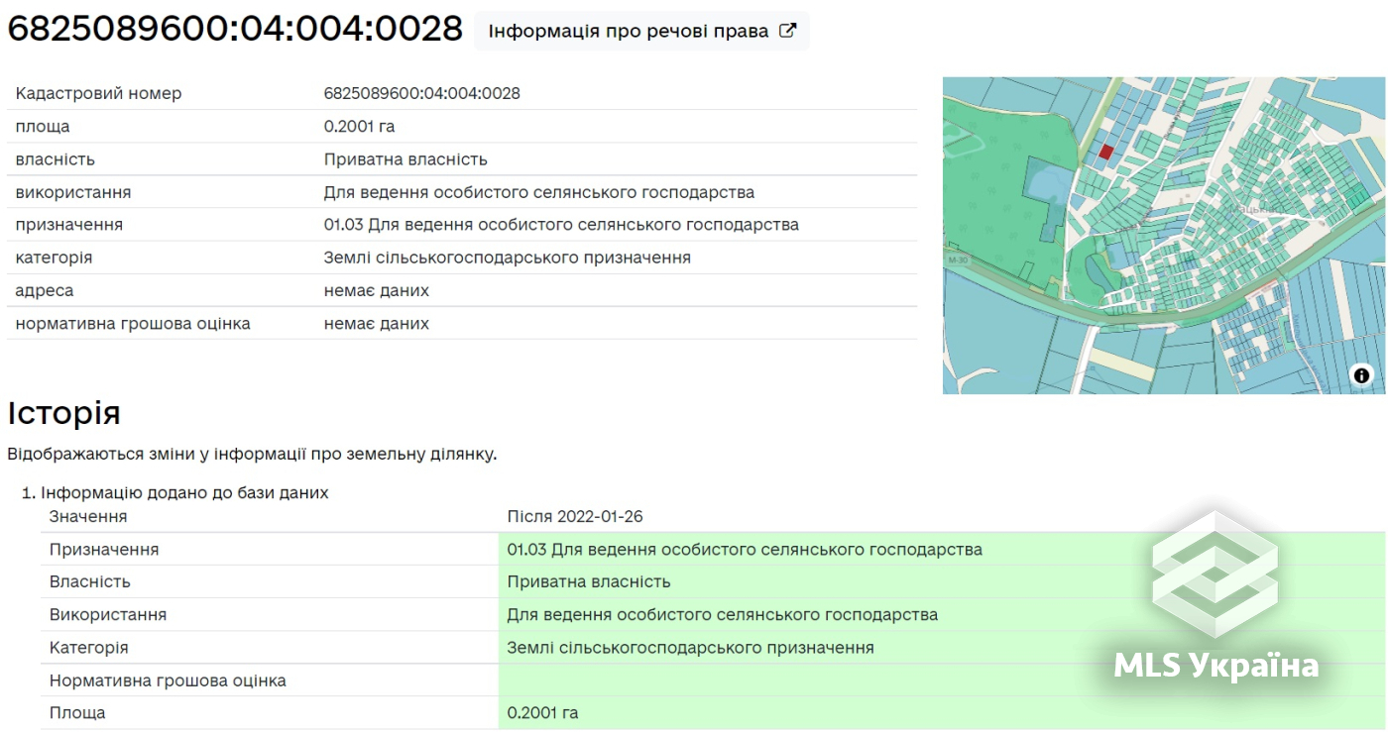Select the page heading 6825089600:04:004:0028
Screen dimensions: 1388x732
pyautogui.click(x=235, y=29)
